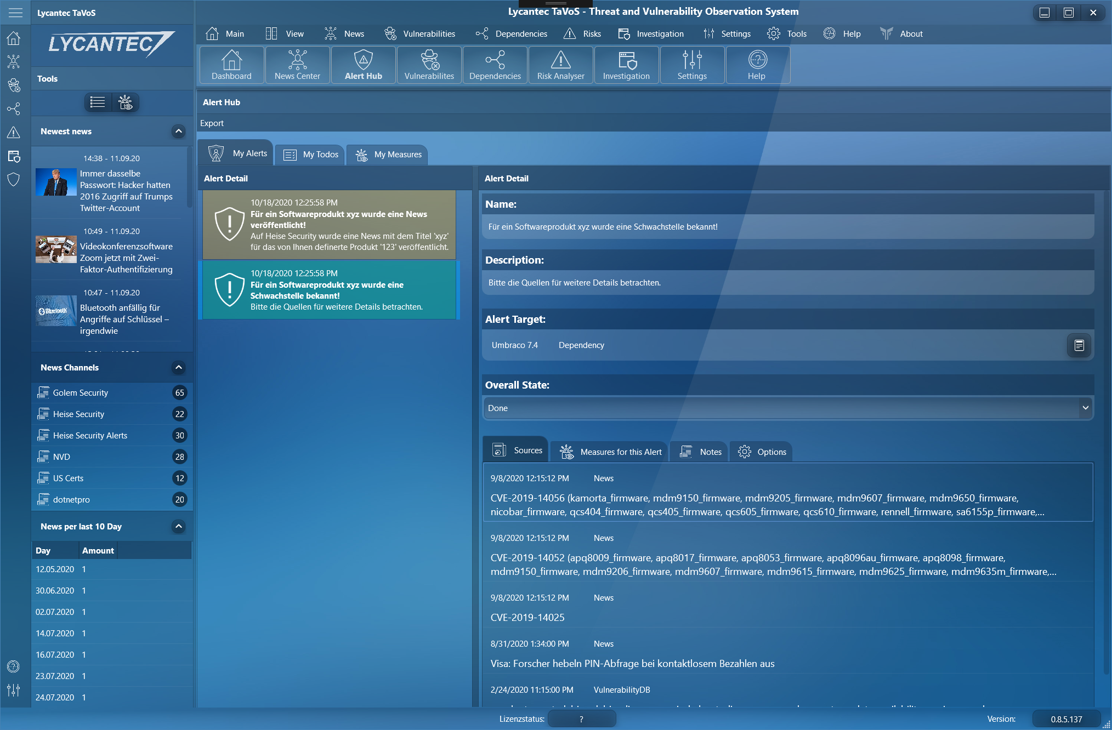The height and width of the screenshot is (730, 1112).
Task: Switch Tools panel to list view
Action: coord(98,102)
